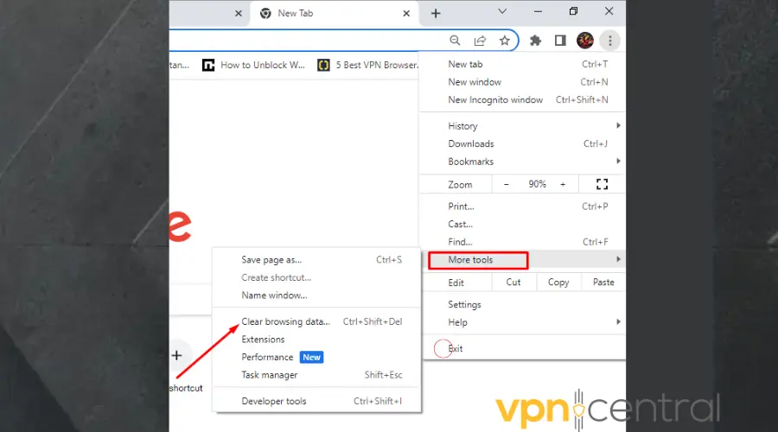Decrease zoom with the minus button
This screenshot has width=778, height=432.
coord(507,184)
